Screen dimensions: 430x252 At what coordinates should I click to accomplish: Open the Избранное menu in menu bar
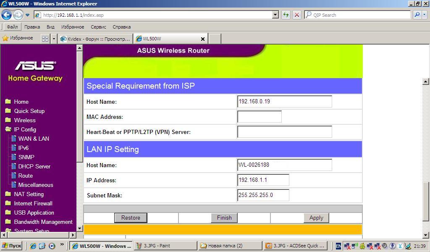pos(72,27)
